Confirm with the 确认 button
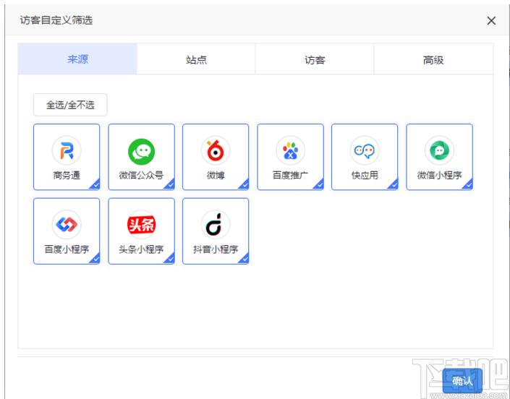Screen dimensions: 510x399 (x=462, y=380)
